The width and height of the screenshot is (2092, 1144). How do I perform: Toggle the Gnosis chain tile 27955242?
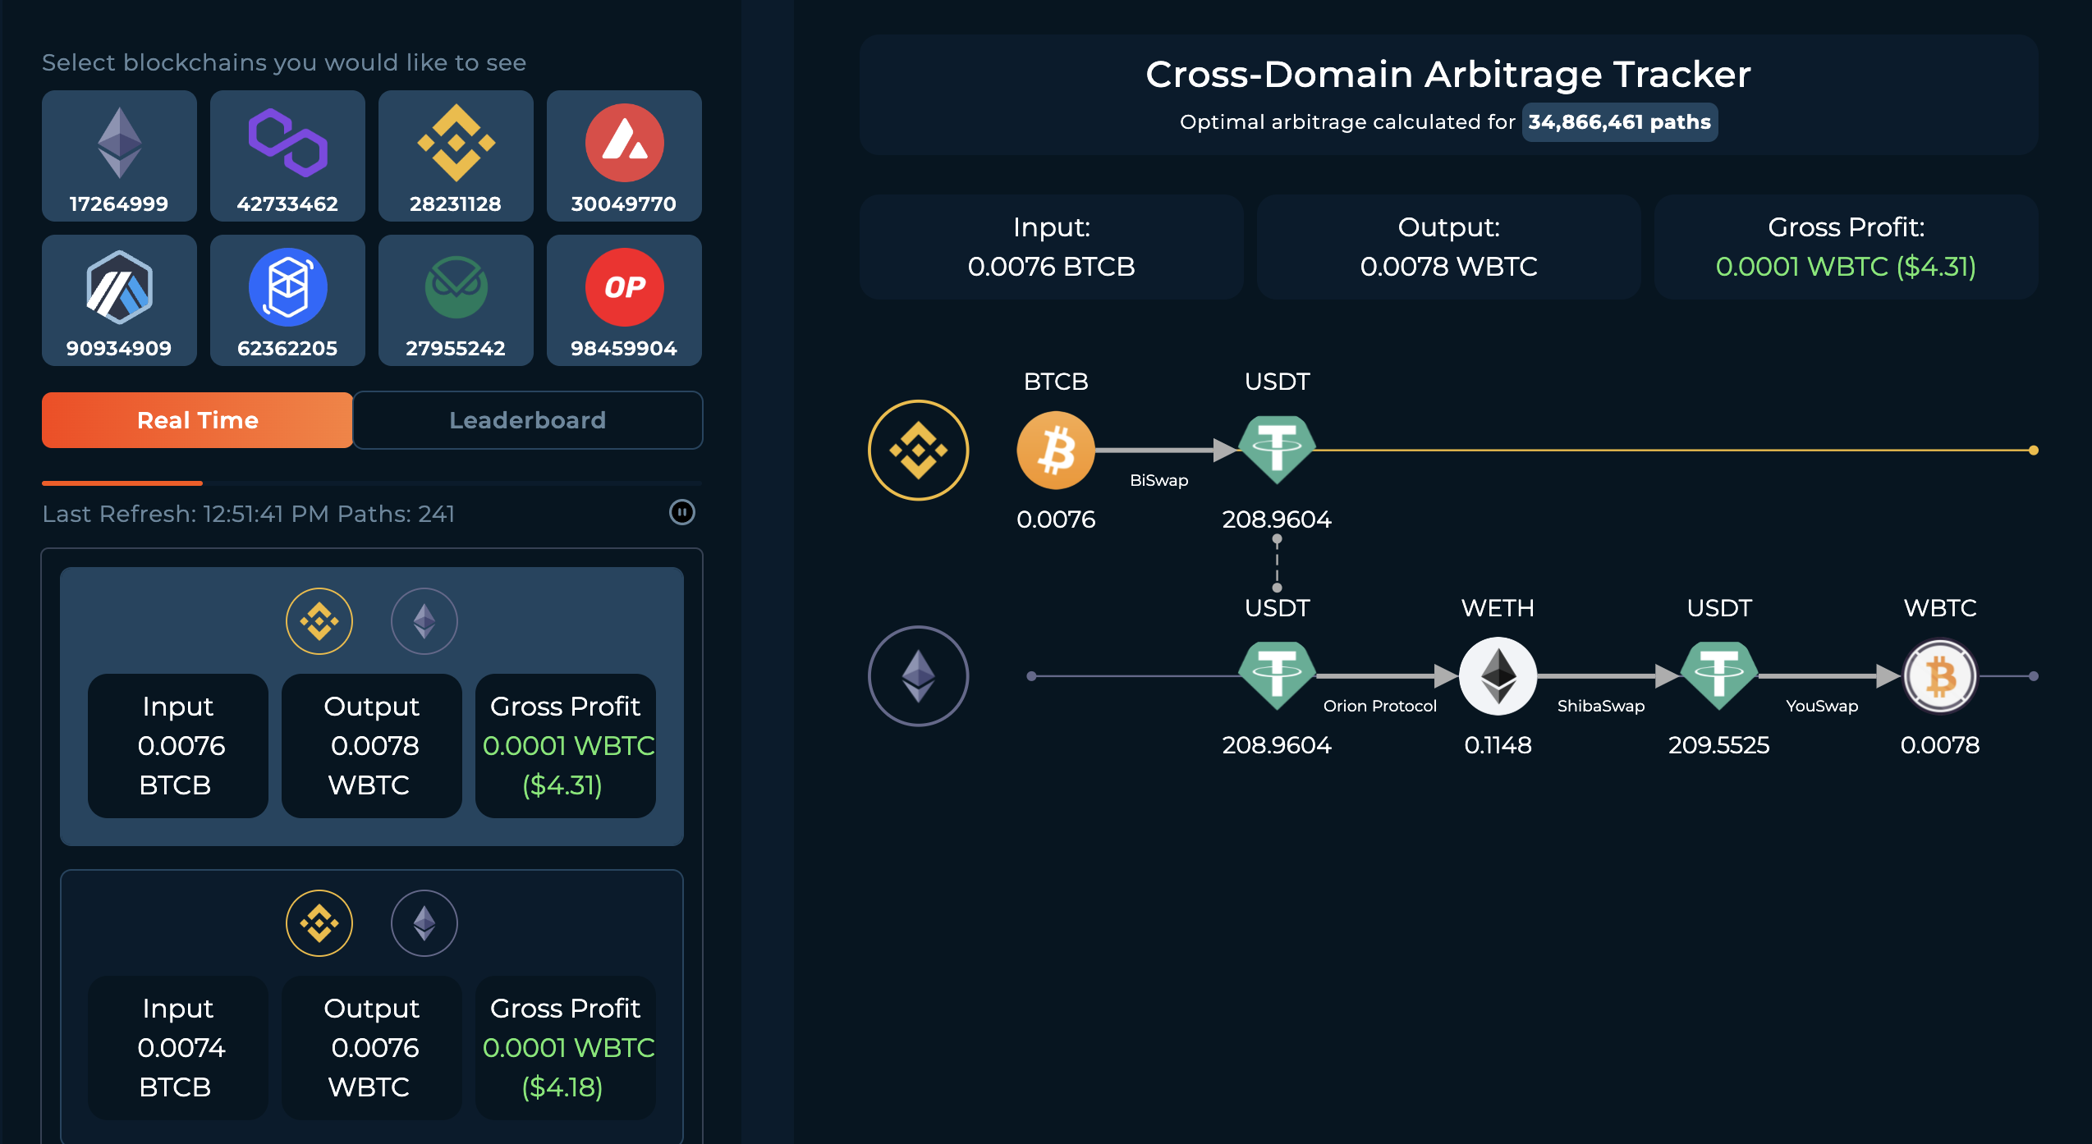pyautogui.click(x=456, y=300)
